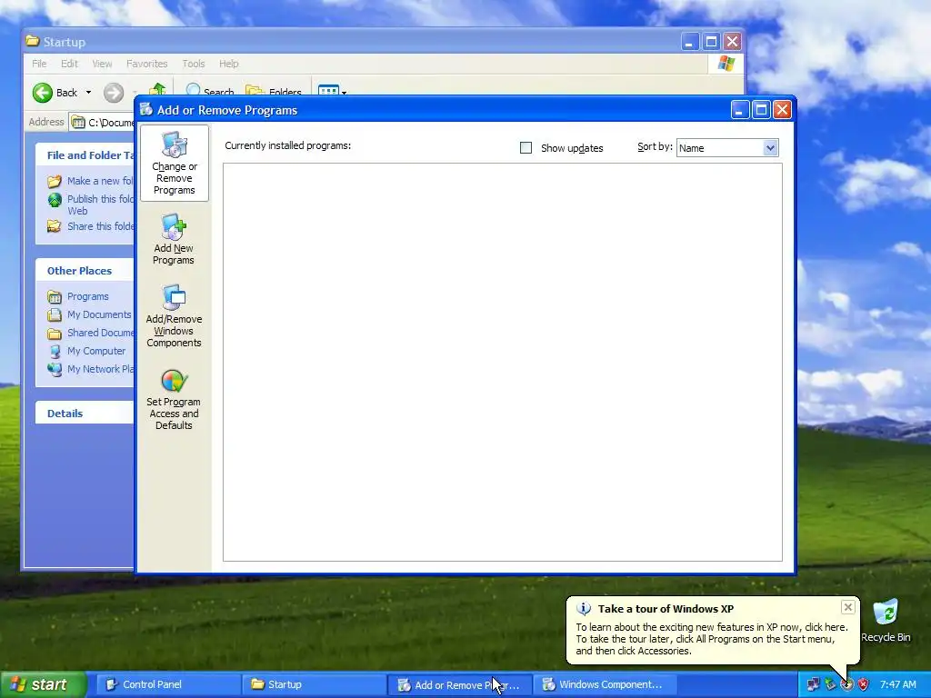Screen dimensions: 931x698
Task: Click the Address bar field in Startup
Action: (102, 123)
